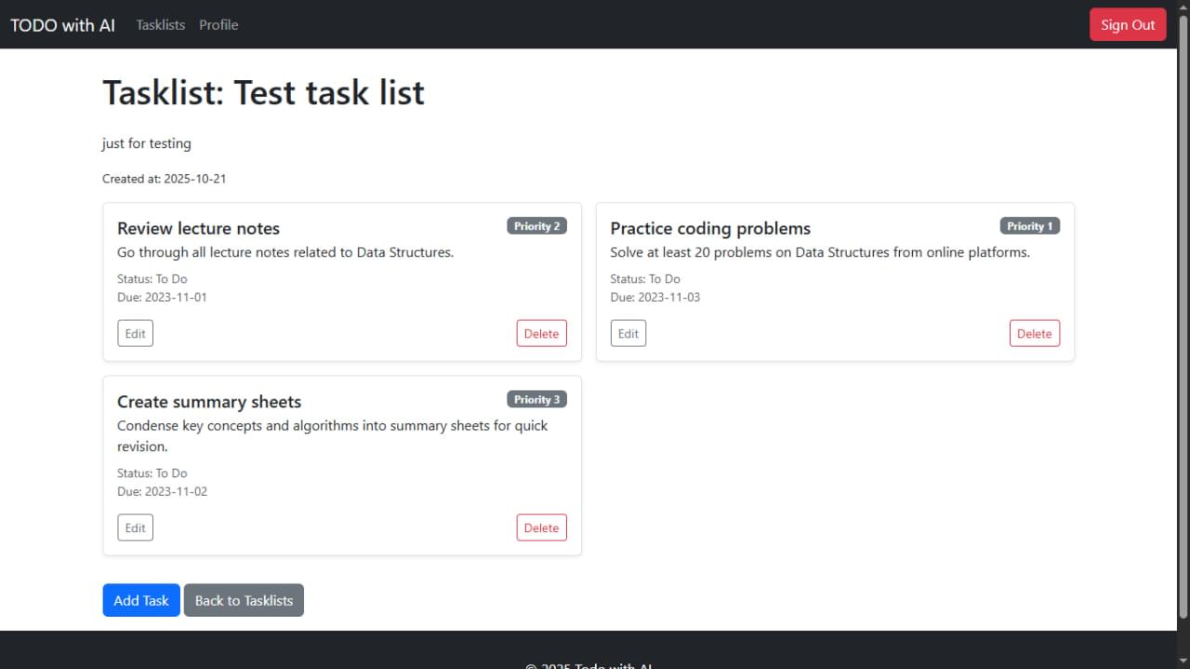Go to the Profile page in navbar
The image size is (1190, 669).
[218, 25]
